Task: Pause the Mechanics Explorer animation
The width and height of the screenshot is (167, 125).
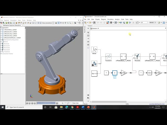Action: pos(32,103)
